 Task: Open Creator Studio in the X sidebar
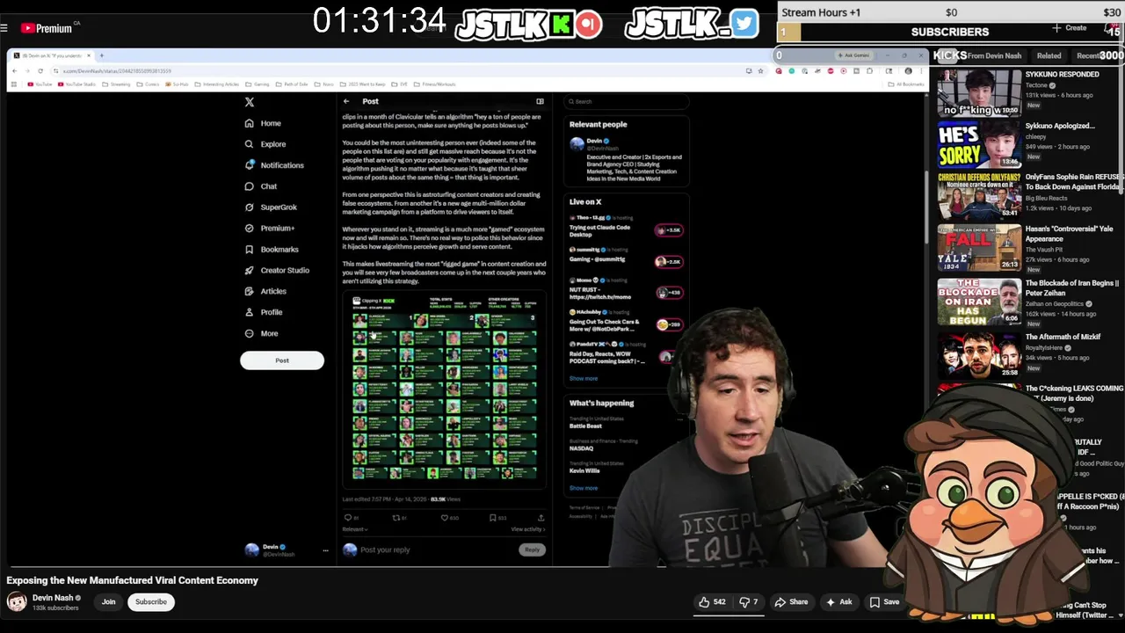[x=277, y=271]
